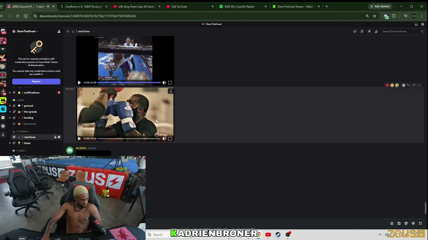
Task: Collapse the CHAT category
Action: pyautogui.click(x=21, y=100)
